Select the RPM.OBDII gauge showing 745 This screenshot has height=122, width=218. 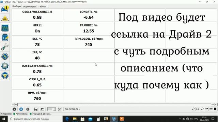[89, 42]
